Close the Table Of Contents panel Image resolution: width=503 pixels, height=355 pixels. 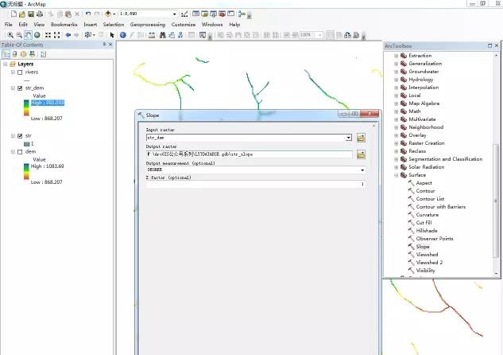coord(110,45)
